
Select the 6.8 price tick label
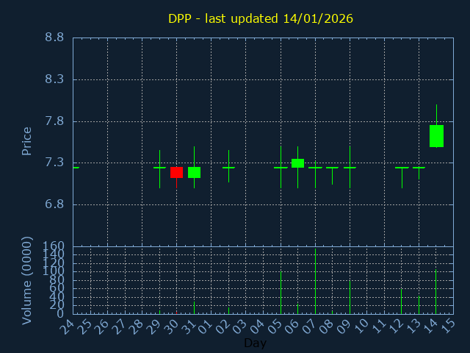(x=54, y=204)
